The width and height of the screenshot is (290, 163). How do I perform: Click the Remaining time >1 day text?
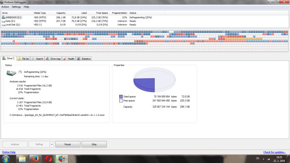tap(36, 76)
